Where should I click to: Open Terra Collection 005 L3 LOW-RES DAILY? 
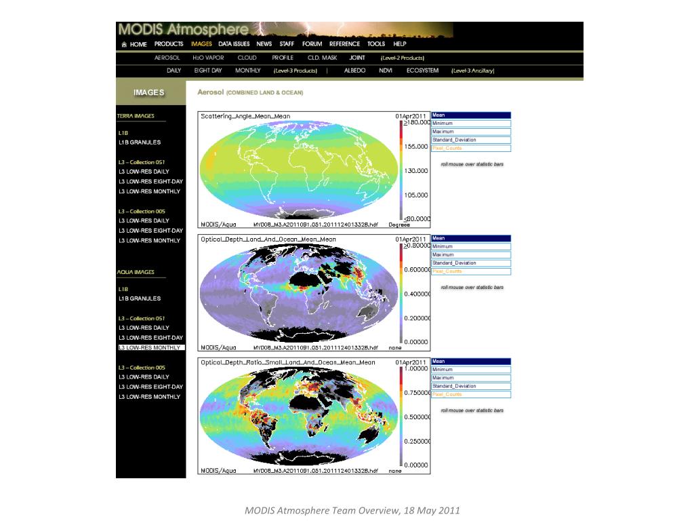[144, 220]
